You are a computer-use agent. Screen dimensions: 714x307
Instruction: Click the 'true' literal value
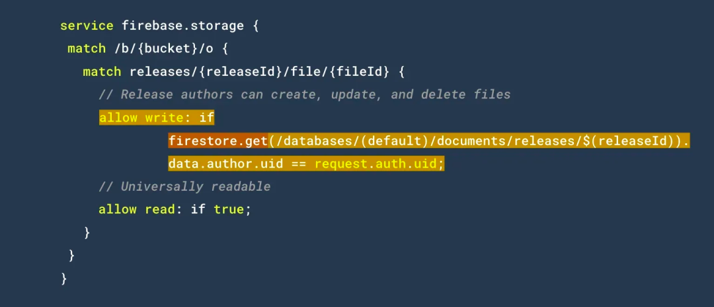click(229, 210)
